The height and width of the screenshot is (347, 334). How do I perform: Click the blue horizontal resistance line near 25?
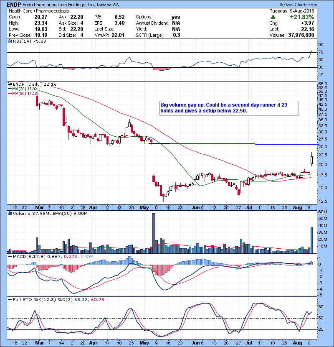[234, 144]
